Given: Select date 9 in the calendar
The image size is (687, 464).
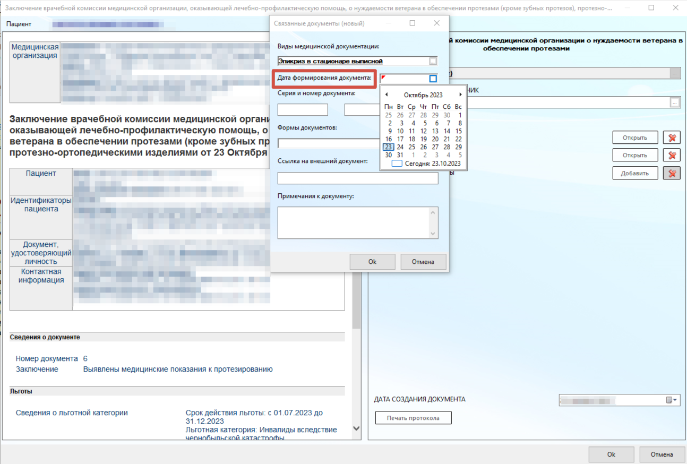Looking at the screenshot, I should tap(390, 131).
